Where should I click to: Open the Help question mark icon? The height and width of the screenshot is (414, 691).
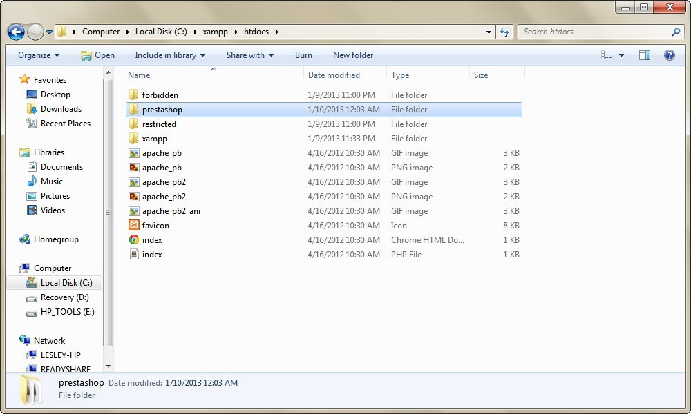coord(670,55)
